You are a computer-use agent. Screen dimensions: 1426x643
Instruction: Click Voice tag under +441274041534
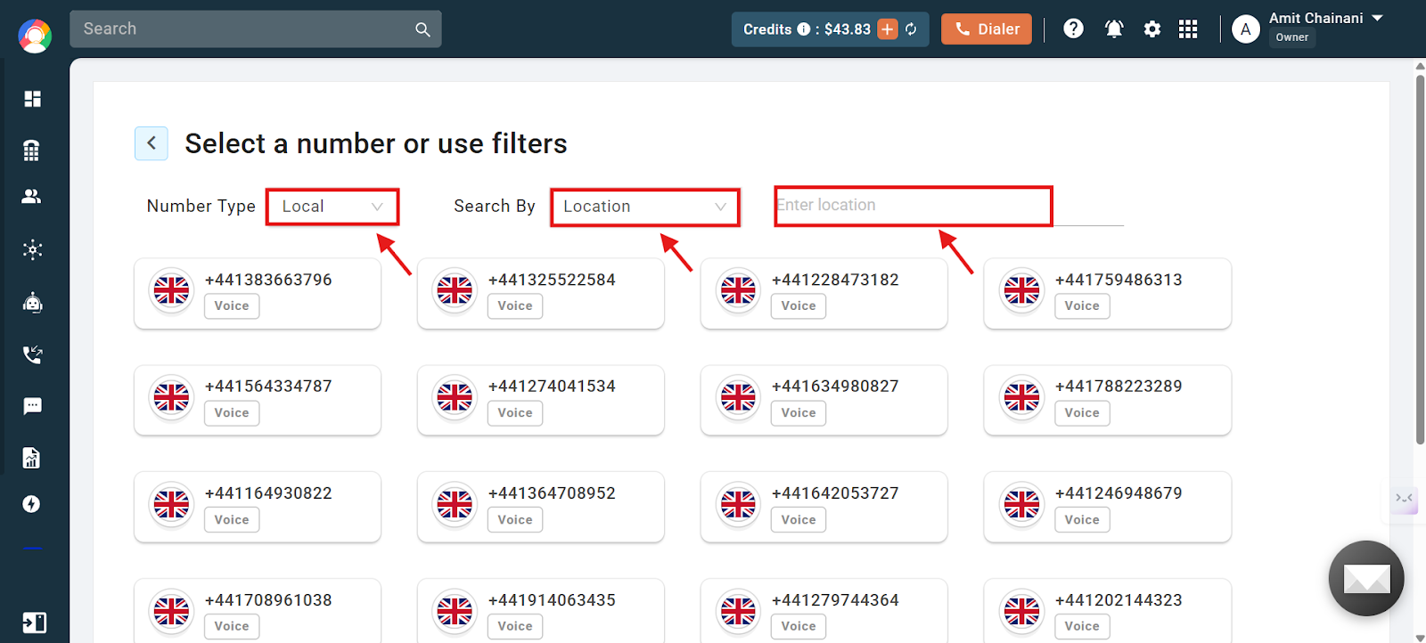click(x=515, y=413)
